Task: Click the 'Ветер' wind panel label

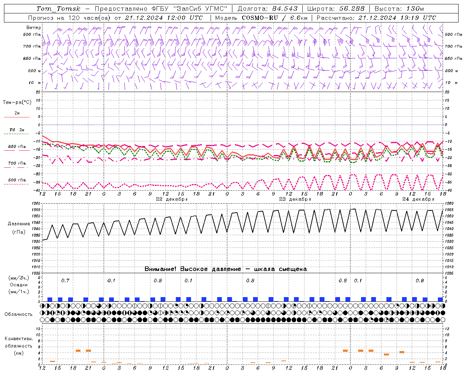Action: pos(34,28)
